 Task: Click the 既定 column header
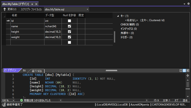(81, 15)
